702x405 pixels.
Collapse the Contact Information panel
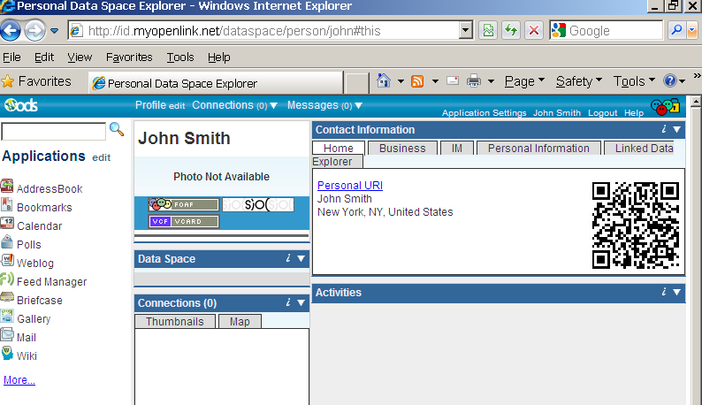click(677, 130)
